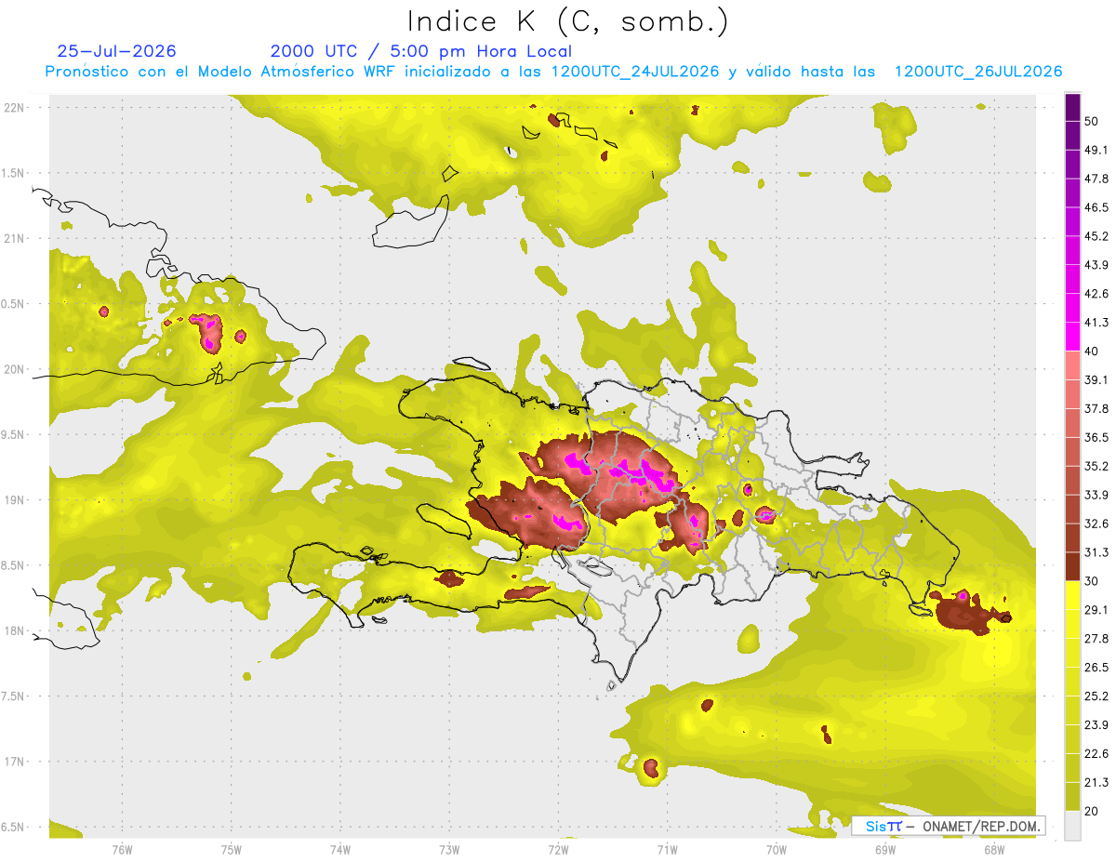Click the "22N" latitude label
This screenshot has width=1116, height=862.
coord(14,108)
